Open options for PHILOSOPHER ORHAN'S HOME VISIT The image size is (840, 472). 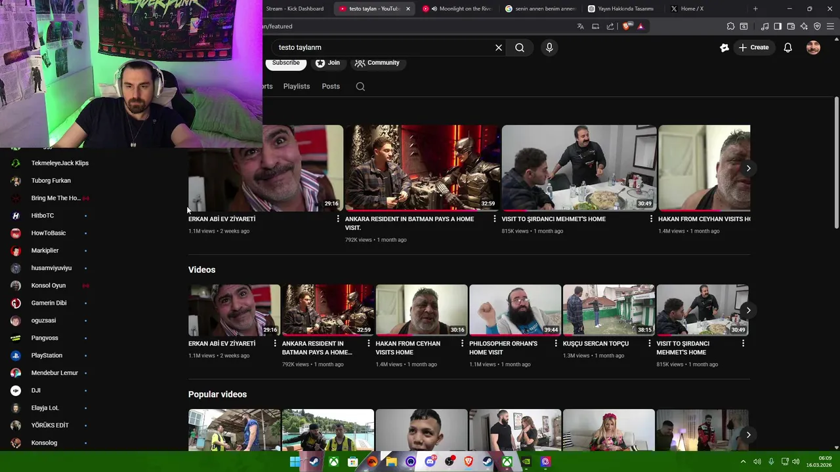click(x=556, y=344)
